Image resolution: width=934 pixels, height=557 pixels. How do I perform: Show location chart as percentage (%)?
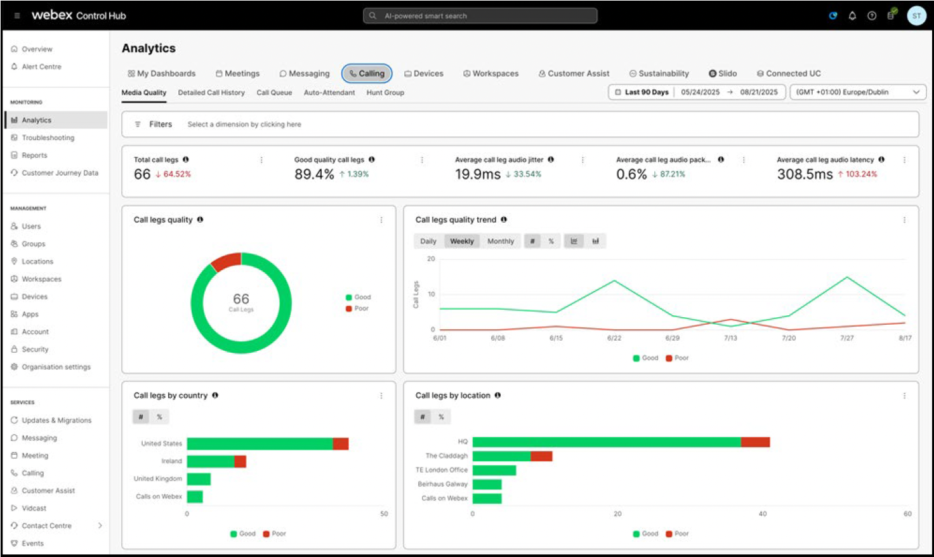click(x=441, y=417)
